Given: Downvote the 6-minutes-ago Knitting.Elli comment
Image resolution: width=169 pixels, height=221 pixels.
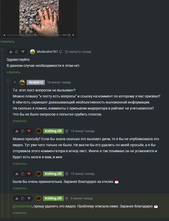Looking at the screenshot, I should point(29,198).
